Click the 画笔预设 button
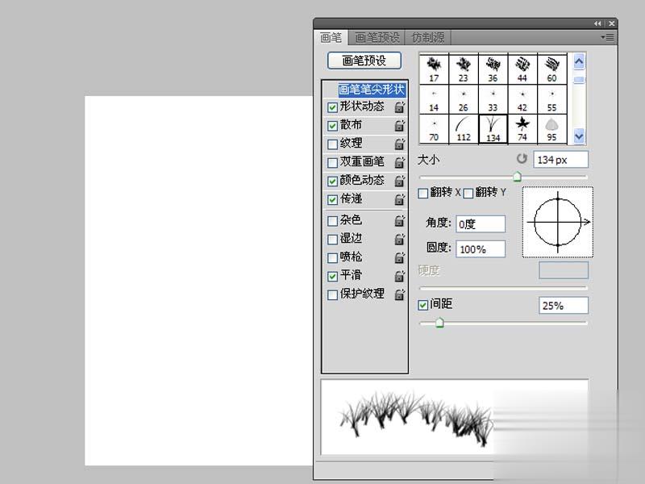 [x=364, y=60]
